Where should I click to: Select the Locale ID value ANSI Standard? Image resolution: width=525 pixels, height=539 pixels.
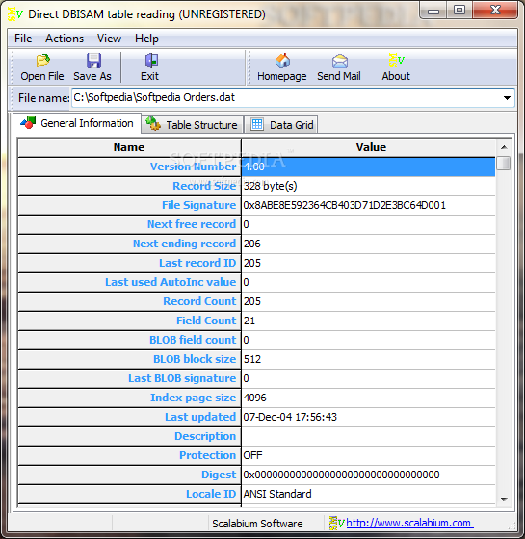click(368, 495)
